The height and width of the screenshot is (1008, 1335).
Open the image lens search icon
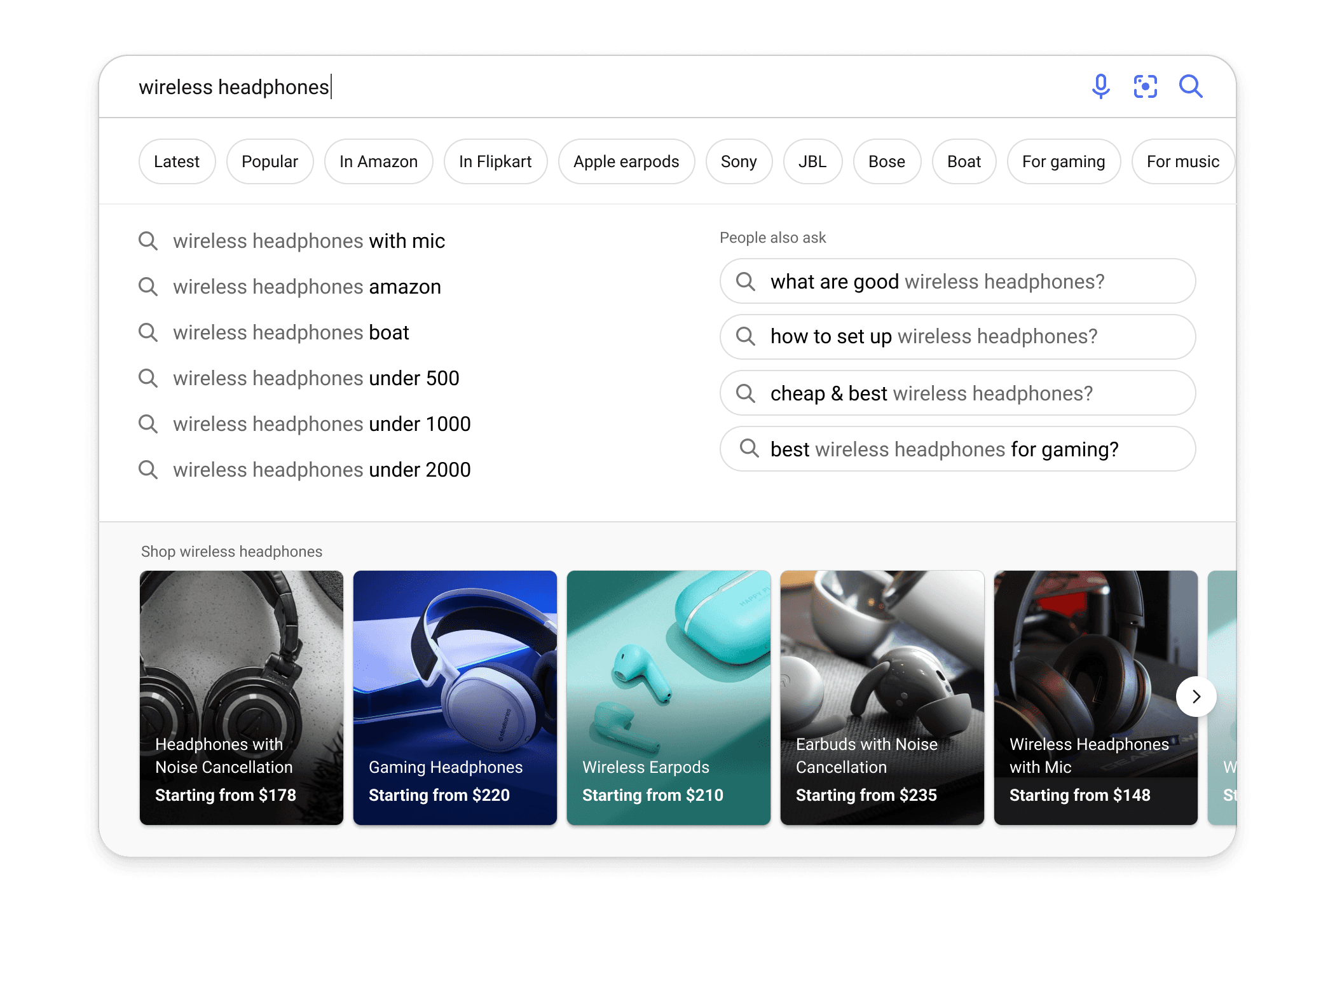coord(1145,86)
